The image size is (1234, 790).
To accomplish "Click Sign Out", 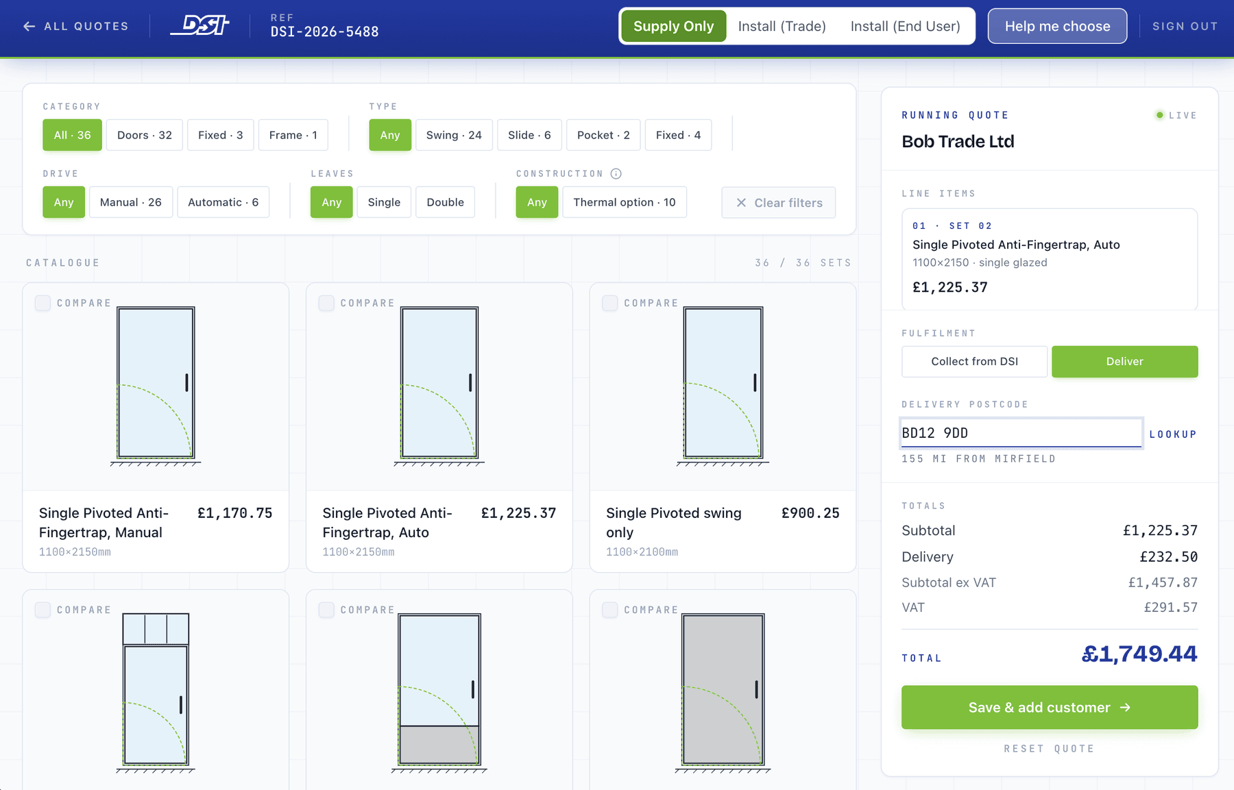I will click(x=1185, y=26).
